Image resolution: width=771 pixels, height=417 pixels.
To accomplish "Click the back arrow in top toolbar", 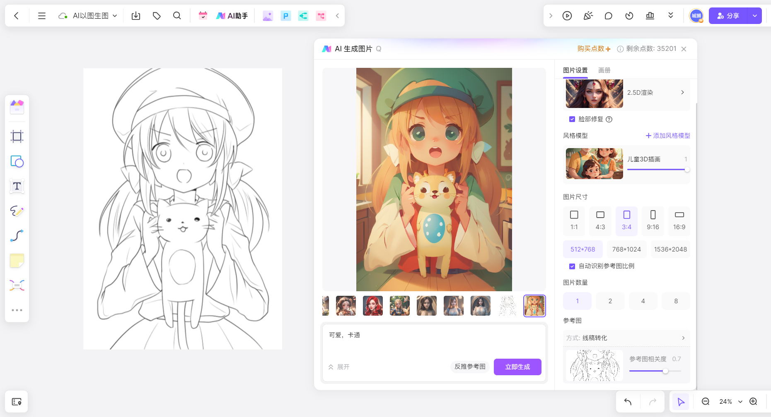I will point(17,16).
